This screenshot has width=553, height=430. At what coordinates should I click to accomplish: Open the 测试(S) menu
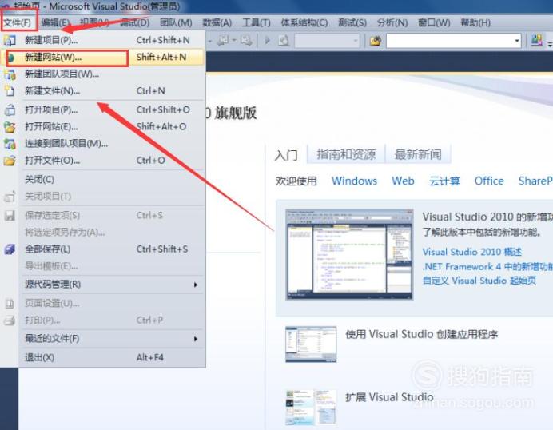point(352,22)
